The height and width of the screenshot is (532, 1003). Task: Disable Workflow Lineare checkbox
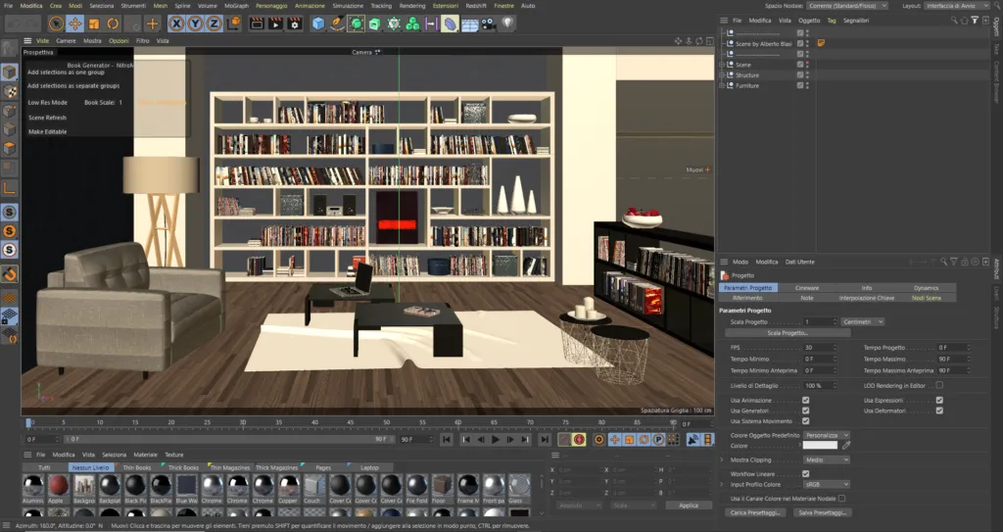(x=805, y=474)
